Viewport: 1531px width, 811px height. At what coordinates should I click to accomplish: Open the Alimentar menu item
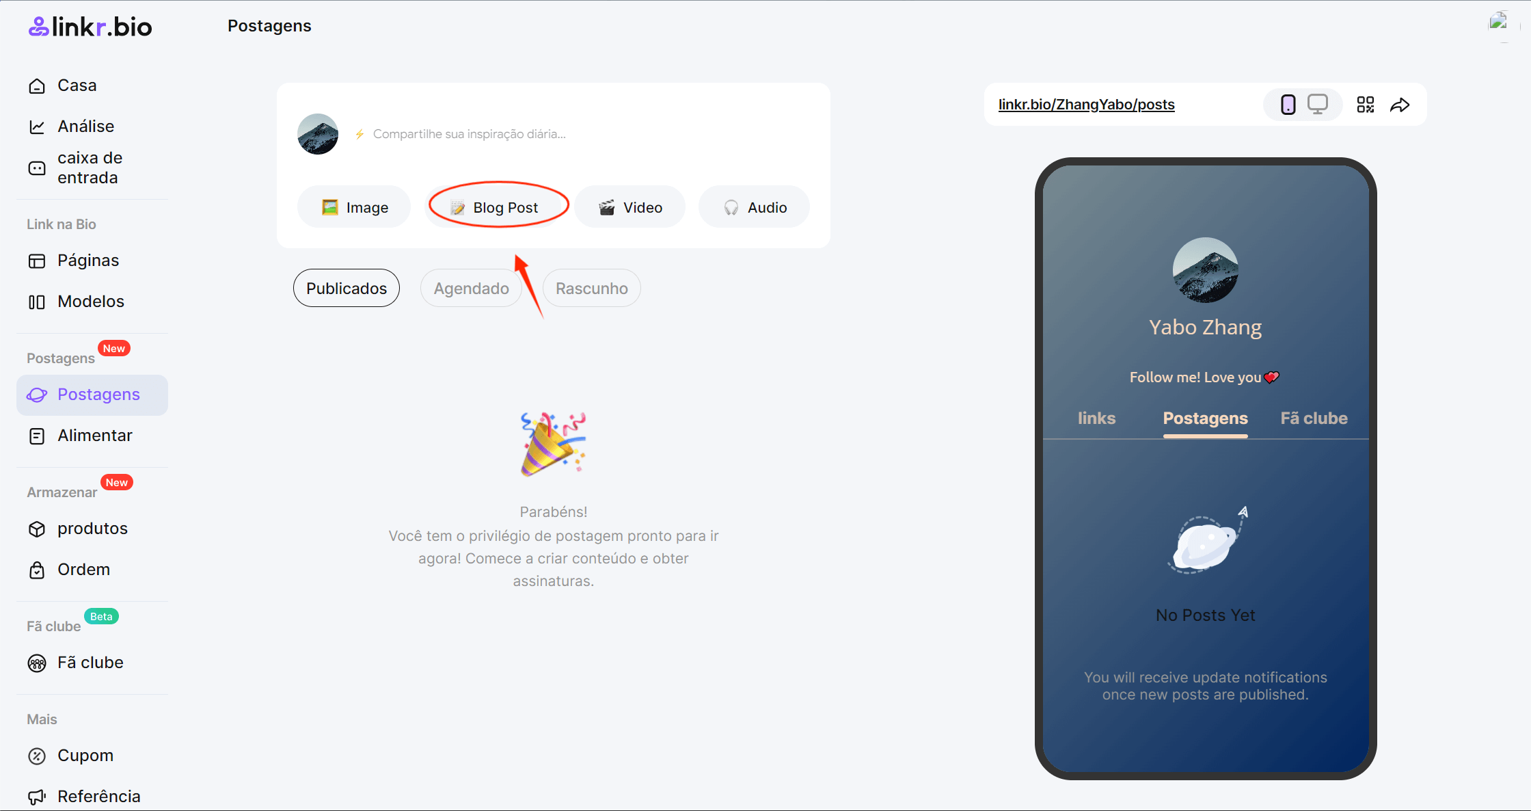(94, 436)
